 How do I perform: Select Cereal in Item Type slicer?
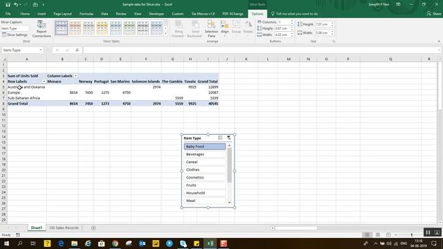pos(205,162)
